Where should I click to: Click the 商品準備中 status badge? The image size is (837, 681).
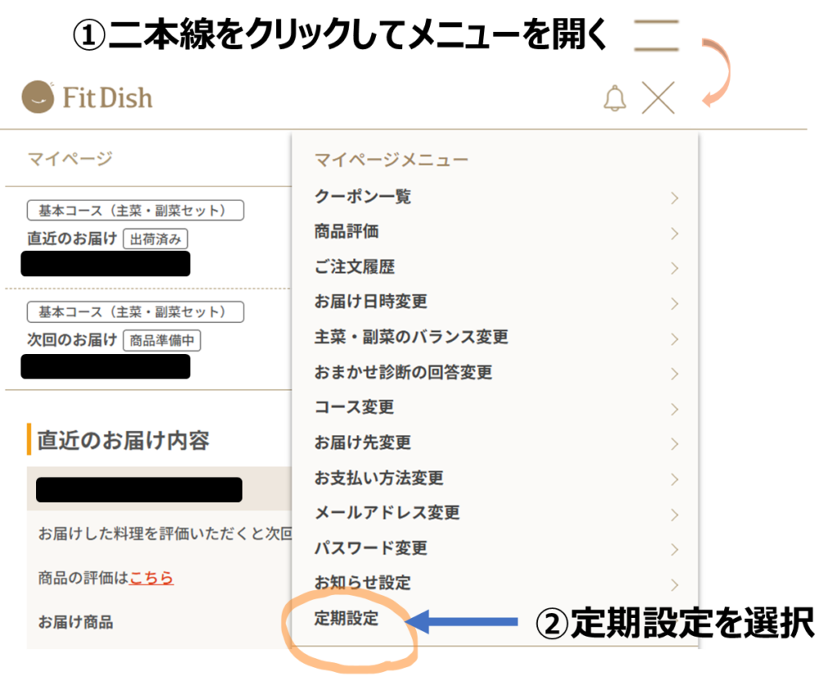click(162, 341)
